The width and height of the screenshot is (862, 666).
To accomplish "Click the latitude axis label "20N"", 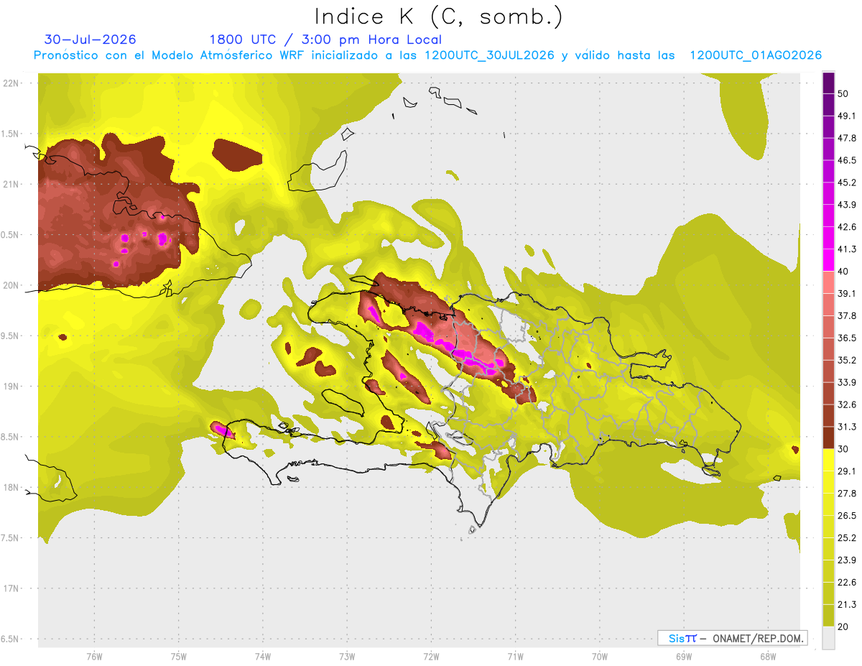I will tap(11, 285).
